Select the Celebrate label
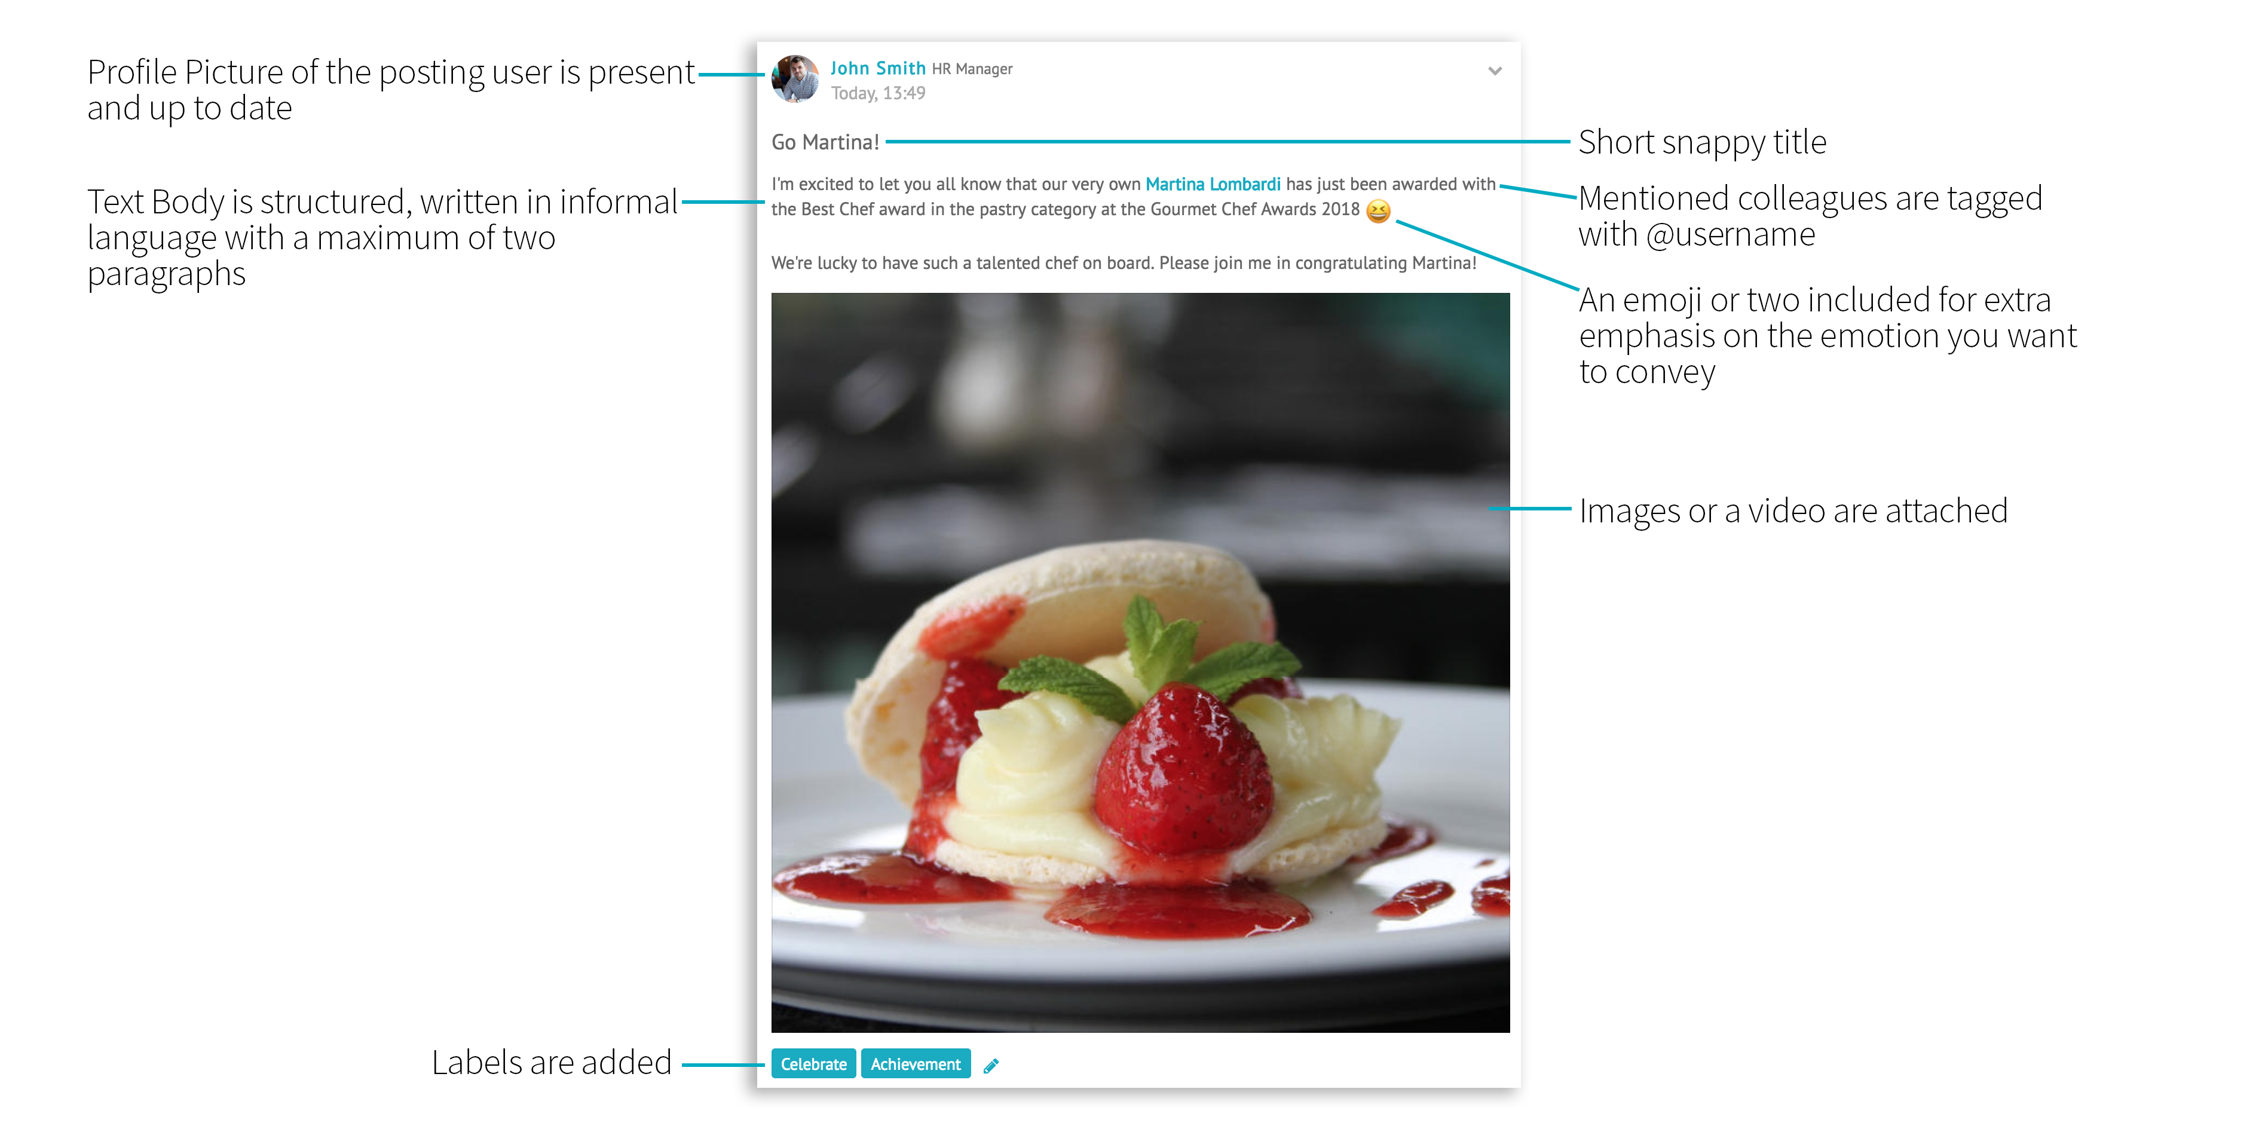2259x1147 pixels. click(813, 1064)
